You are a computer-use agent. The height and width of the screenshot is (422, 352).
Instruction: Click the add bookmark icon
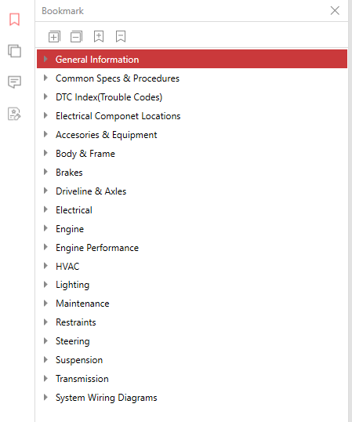click(x=99, y=37)
